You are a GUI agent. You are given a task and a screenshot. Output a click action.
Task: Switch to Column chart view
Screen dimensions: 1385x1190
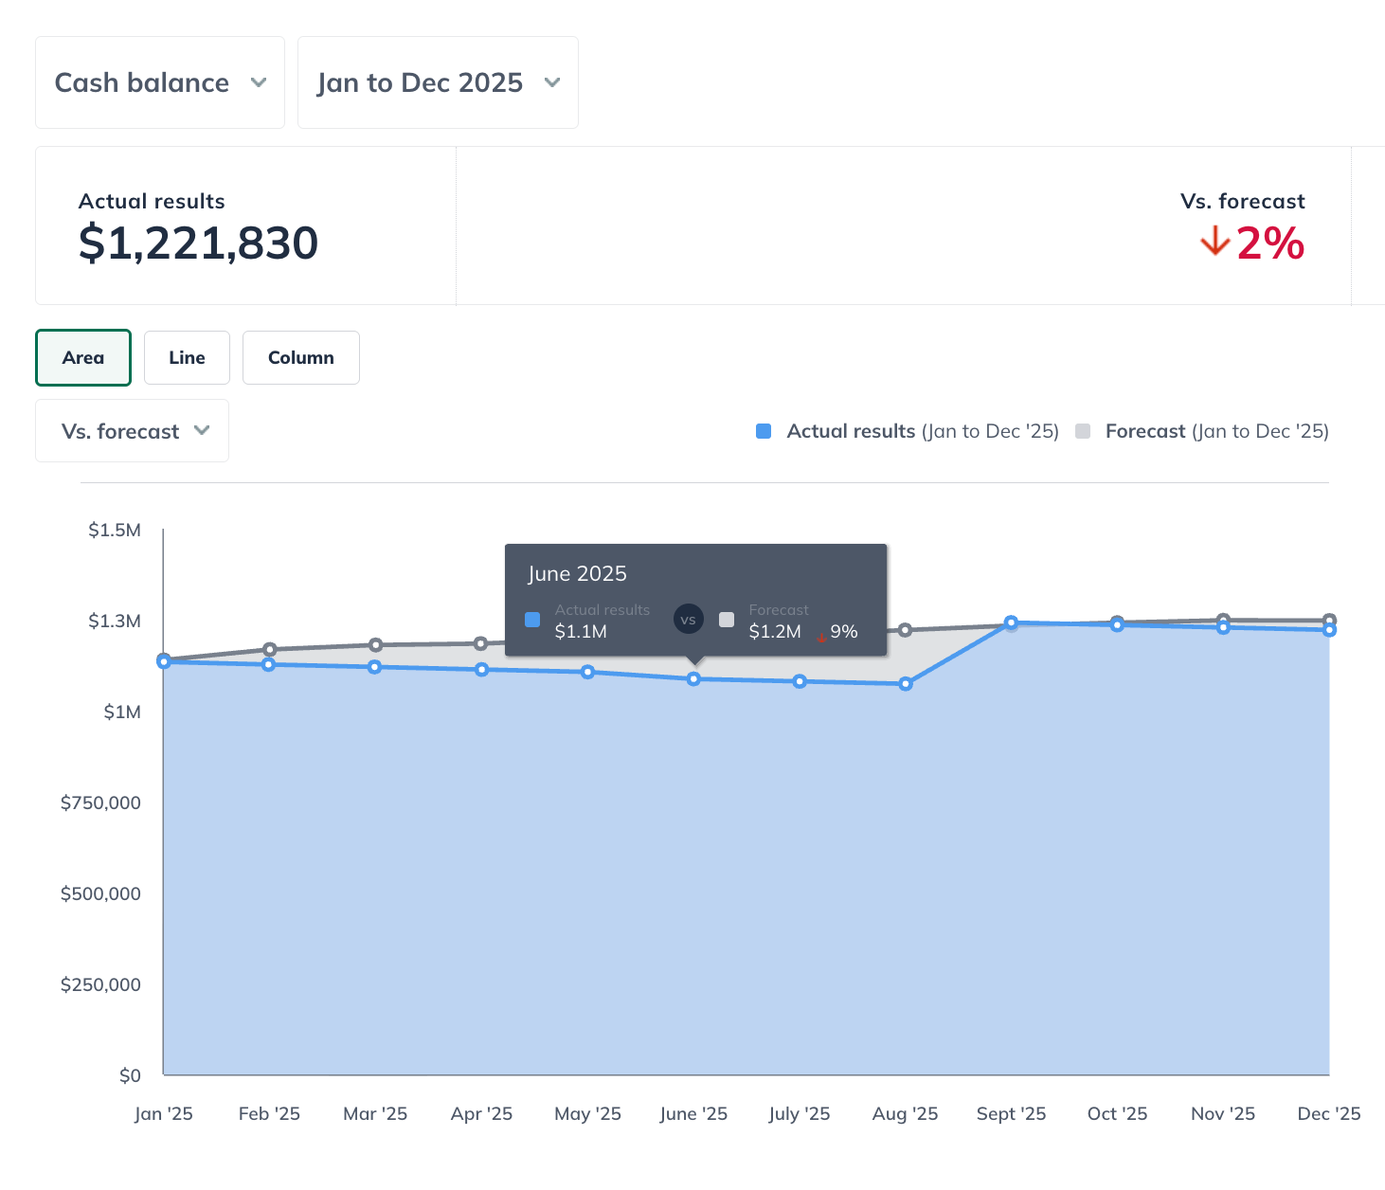point(300,357)
